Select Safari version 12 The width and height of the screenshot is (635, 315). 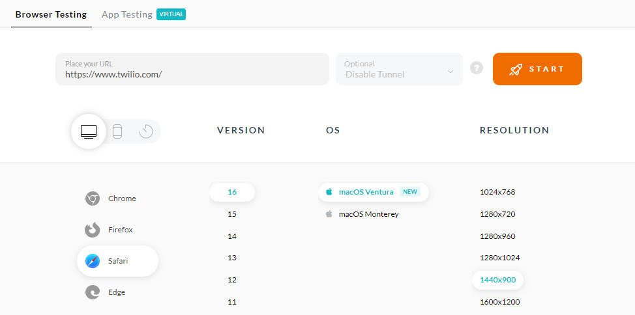pyautogui.click(x=232, y=280)
